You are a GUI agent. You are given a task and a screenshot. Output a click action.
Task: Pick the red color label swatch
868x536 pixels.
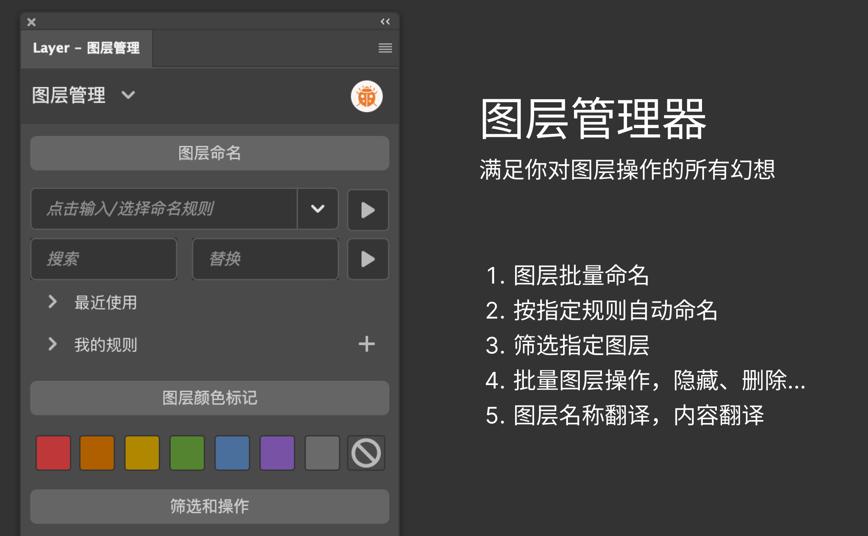(53, 453)
